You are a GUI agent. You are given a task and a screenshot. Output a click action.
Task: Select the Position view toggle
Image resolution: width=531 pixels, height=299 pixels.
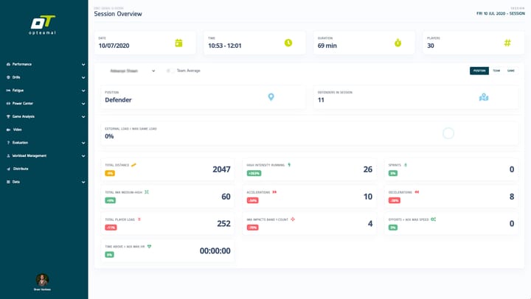[x=479, y=71]
